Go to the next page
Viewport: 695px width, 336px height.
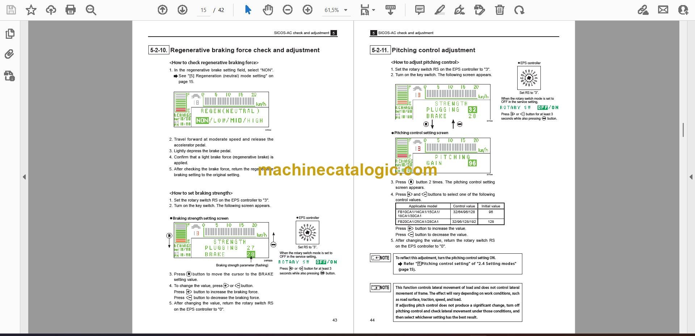[182, 10]
